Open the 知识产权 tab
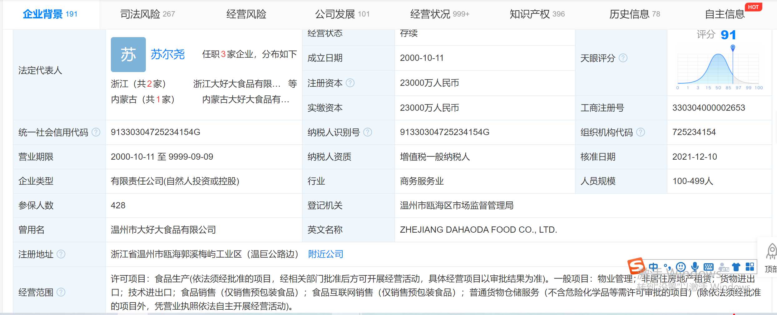777x315 pixels. click(537, 14)
